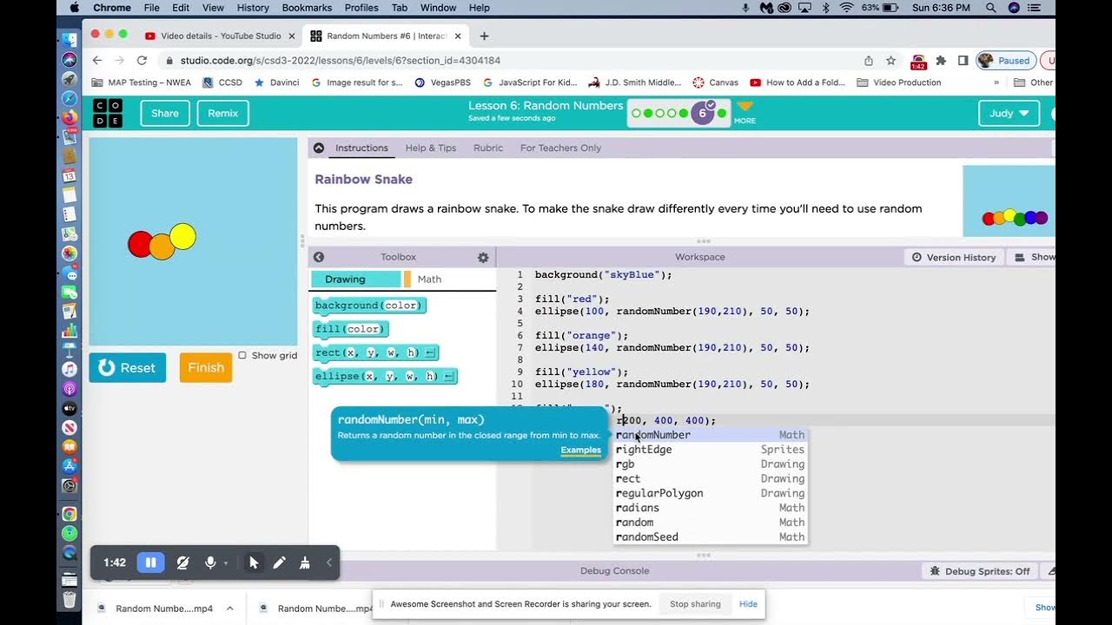Image resolution: width=1112 pixels, height=625 pixels.
Task: Share this page icon in address bar
Action: coord(868,61)
